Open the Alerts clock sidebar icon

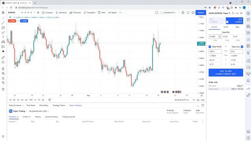coord(248,20)
